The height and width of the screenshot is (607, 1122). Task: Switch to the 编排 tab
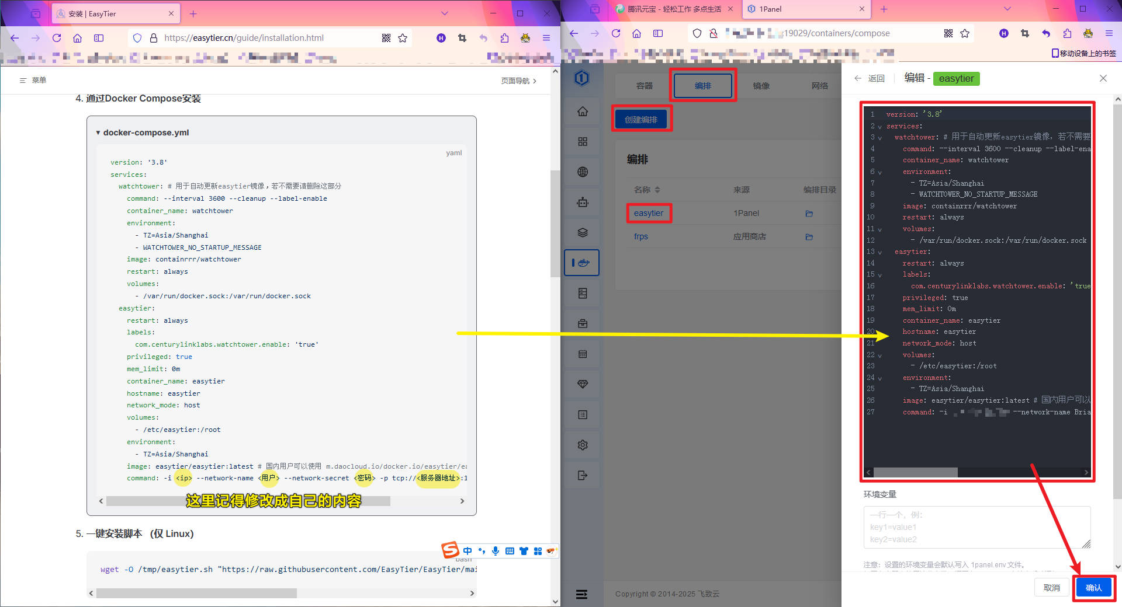pos(702,86)
